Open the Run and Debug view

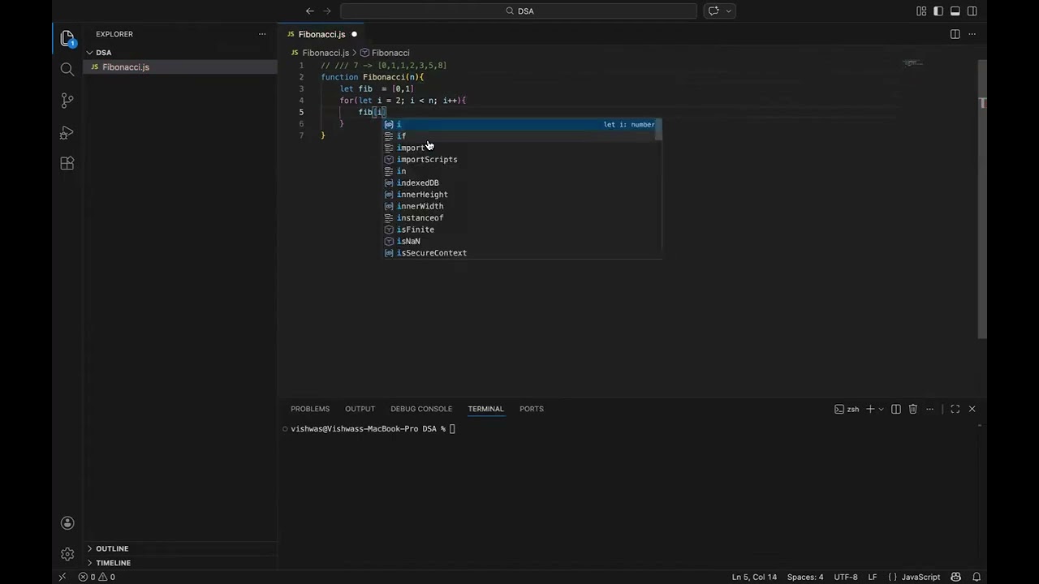tap(67, 132)
